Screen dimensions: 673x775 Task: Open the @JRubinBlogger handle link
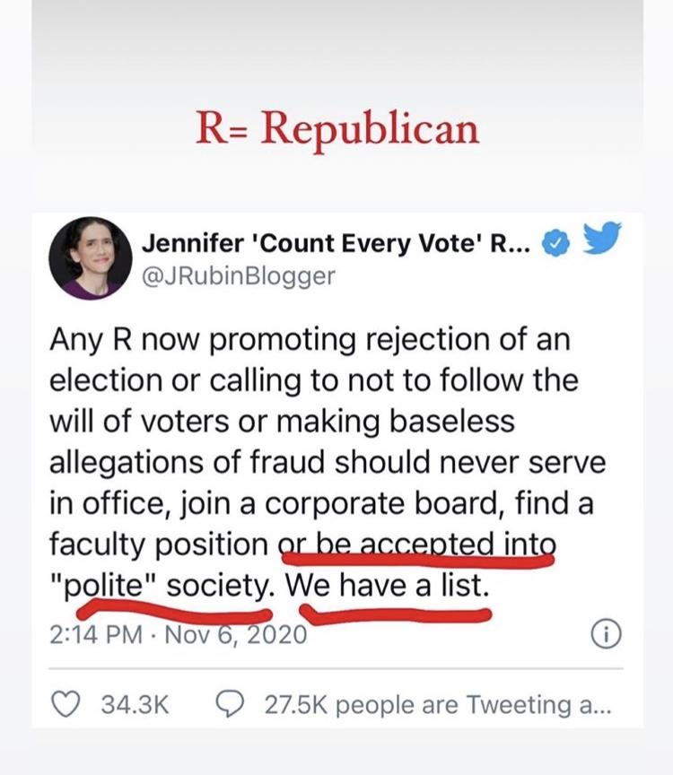(x=239, y=275)
